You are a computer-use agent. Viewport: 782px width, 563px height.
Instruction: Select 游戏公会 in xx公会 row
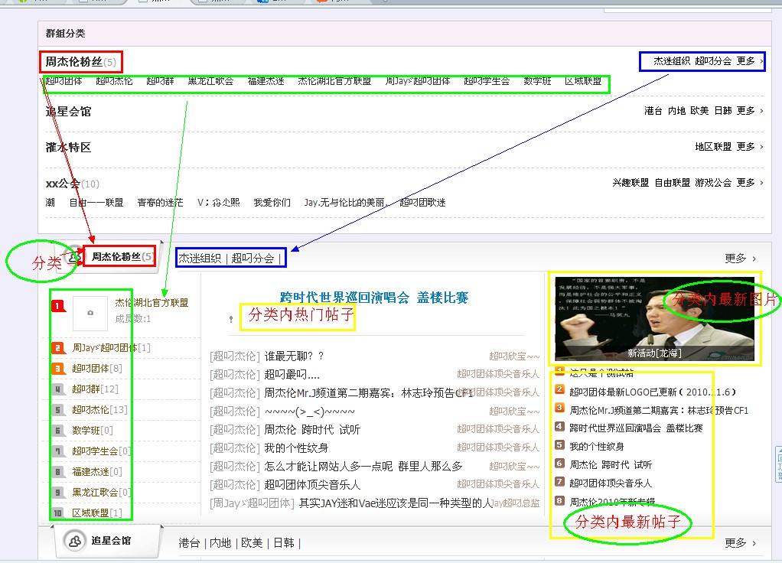point(713,183)
